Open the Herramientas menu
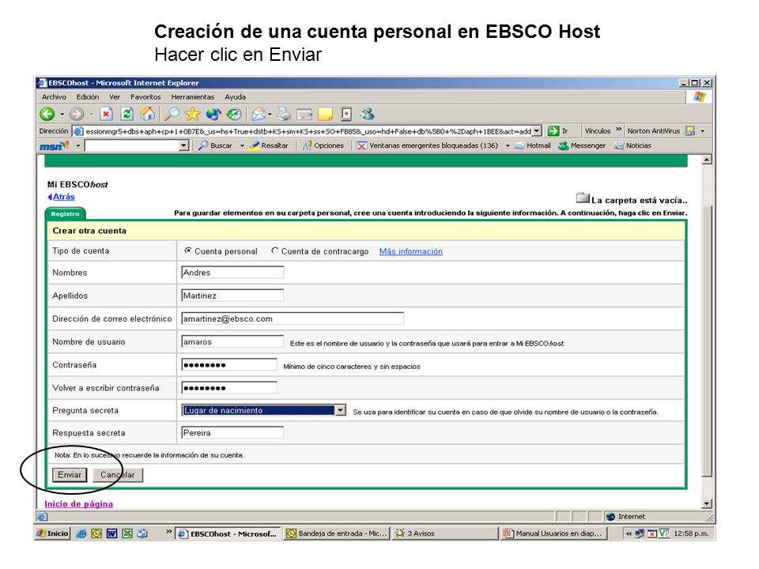Screen dimensions: 759x569 tap(192, 96)
